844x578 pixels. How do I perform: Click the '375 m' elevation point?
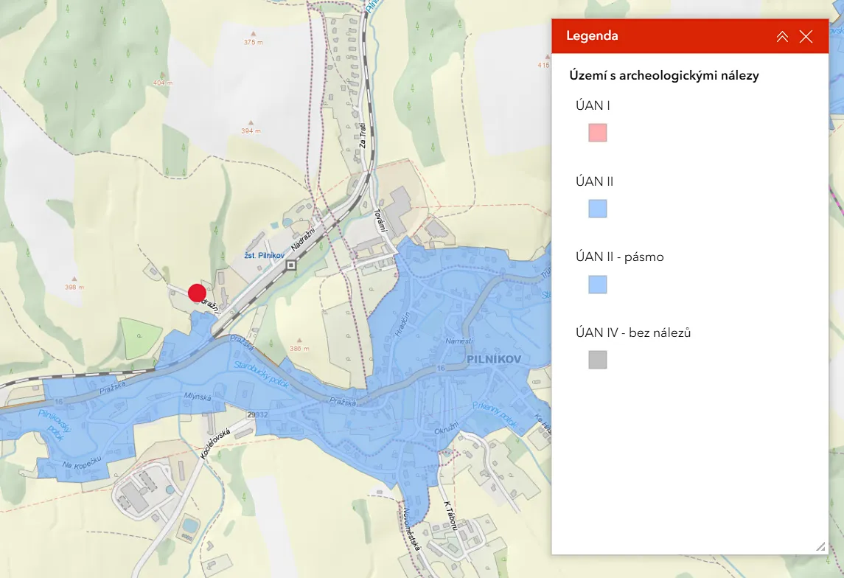click(253, 39)
